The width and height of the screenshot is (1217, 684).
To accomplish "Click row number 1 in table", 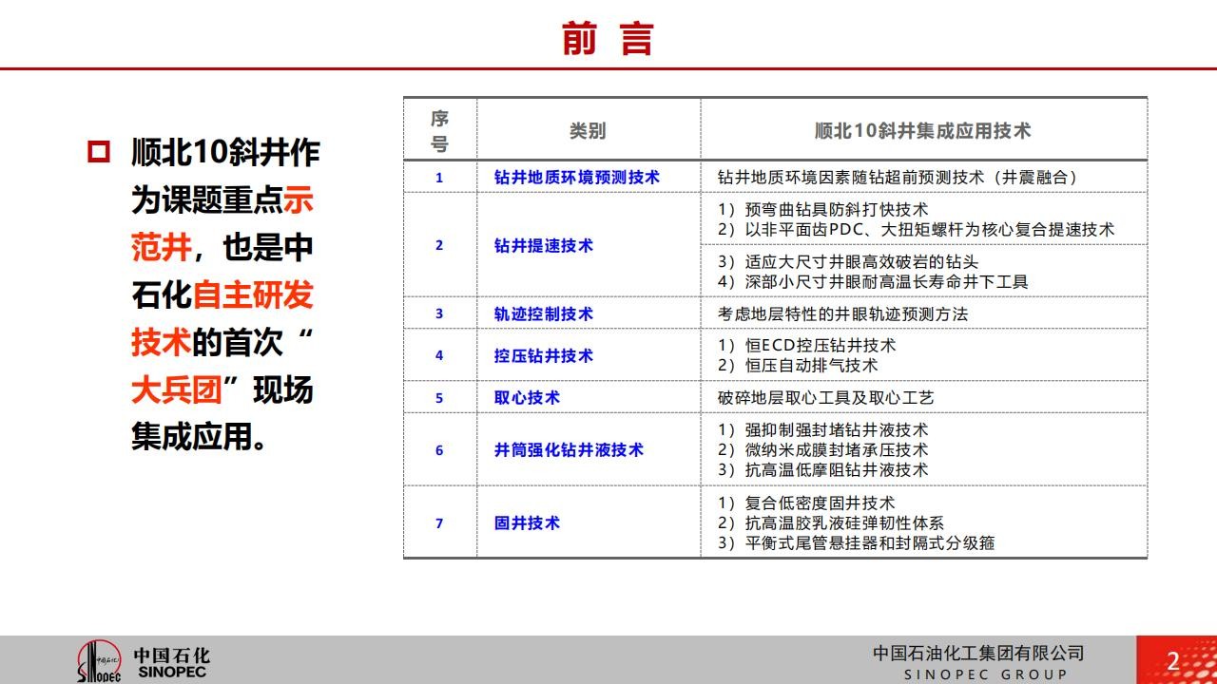I will (439, 178).
